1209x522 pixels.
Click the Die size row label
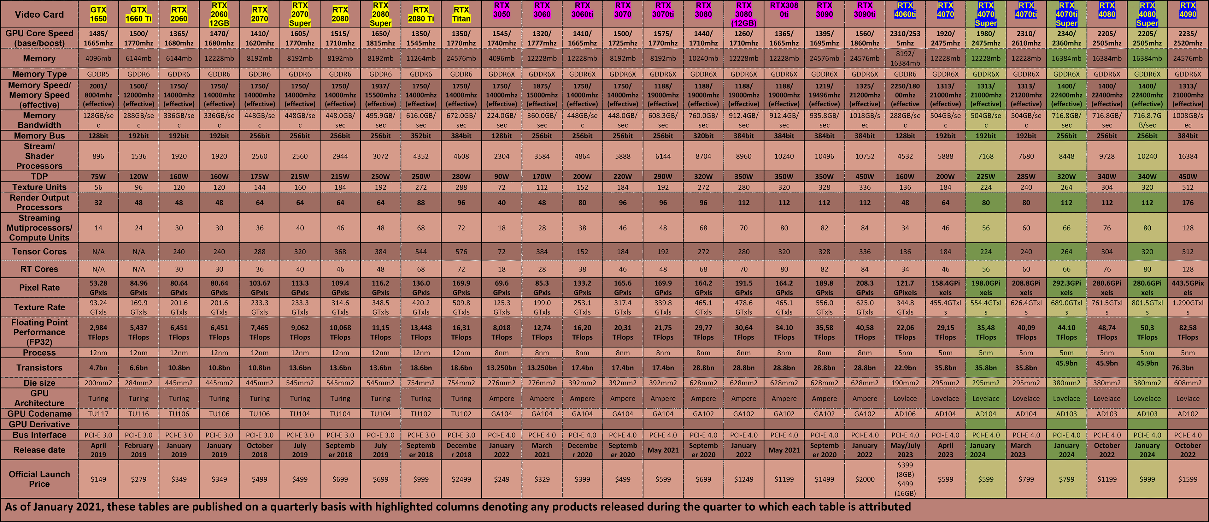click(39, 383)
